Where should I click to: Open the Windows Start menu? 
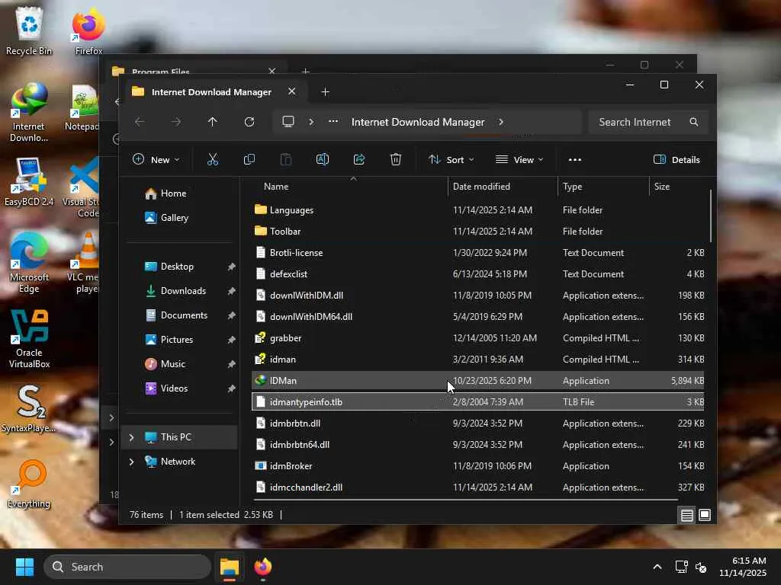click(24, 567)
